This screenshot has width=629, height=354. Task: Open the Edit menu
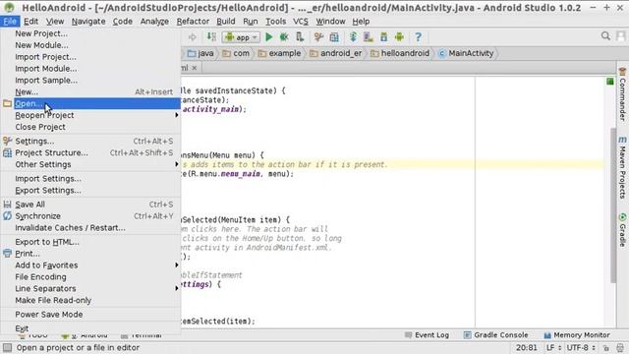click(x=30, y=22)
